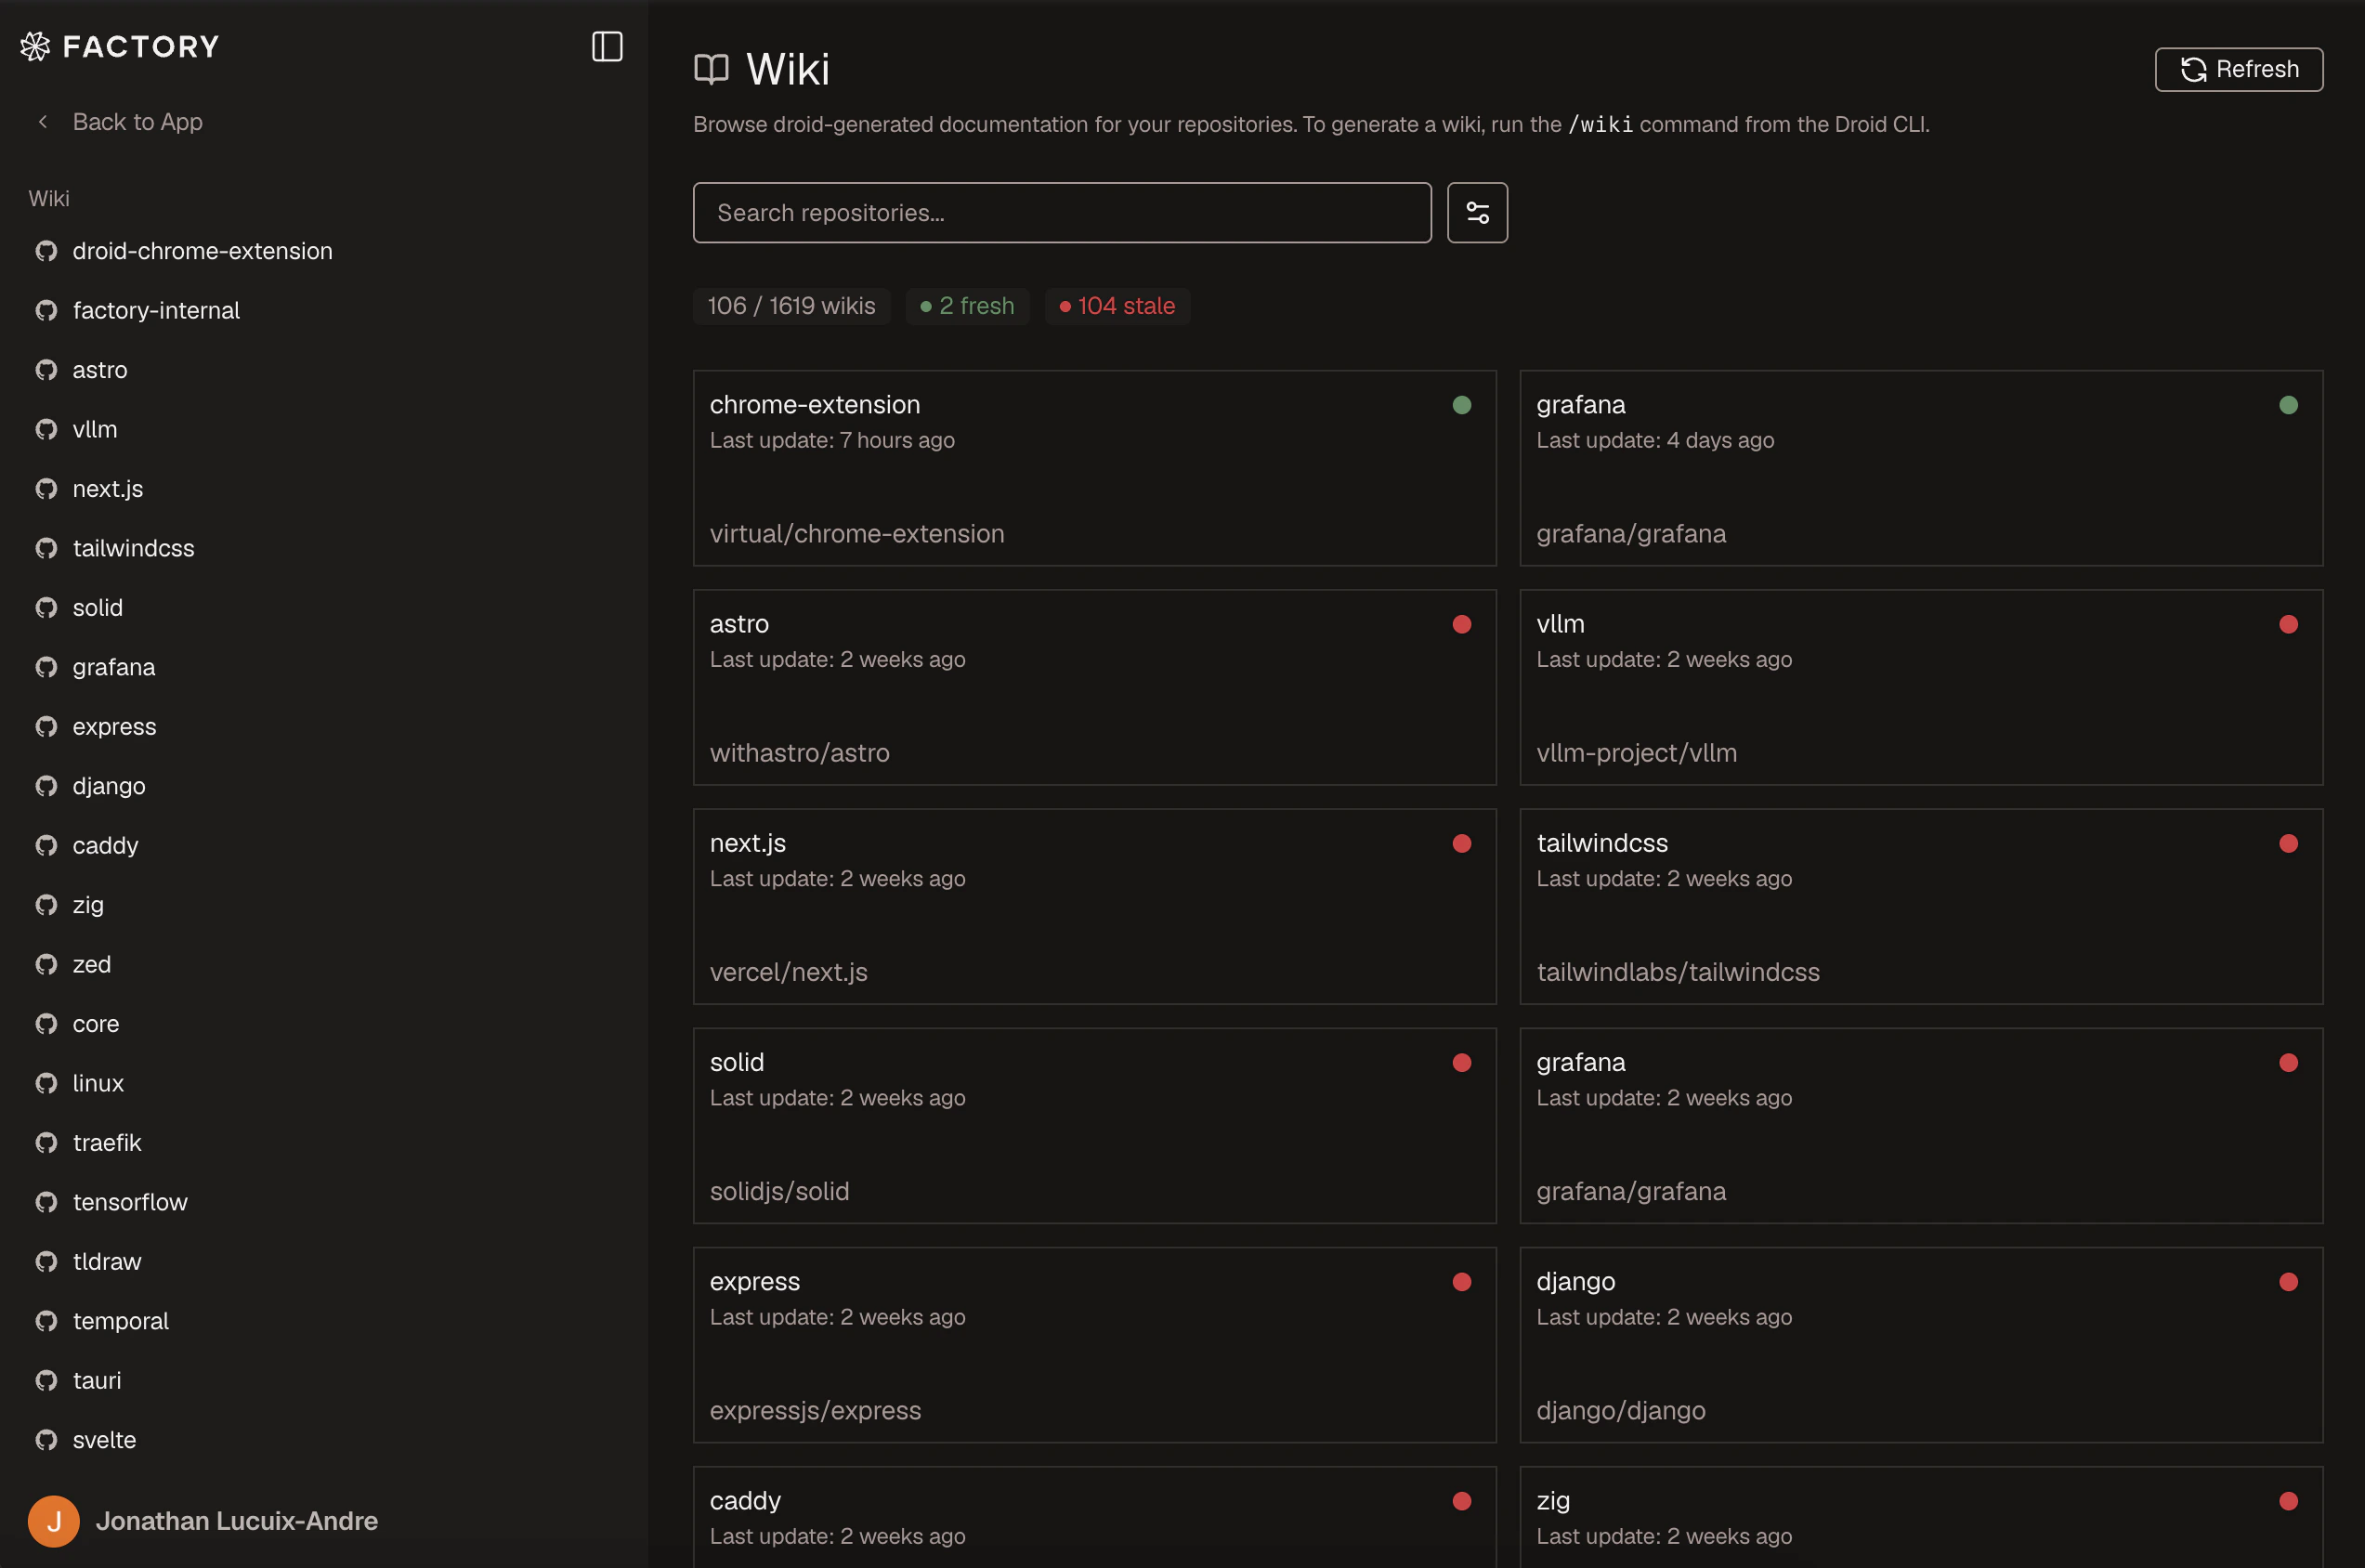Viewport: 2365px width, 1568px height.
Task: Click green status dot on chrome-extension card
Action: point(1461,405)
